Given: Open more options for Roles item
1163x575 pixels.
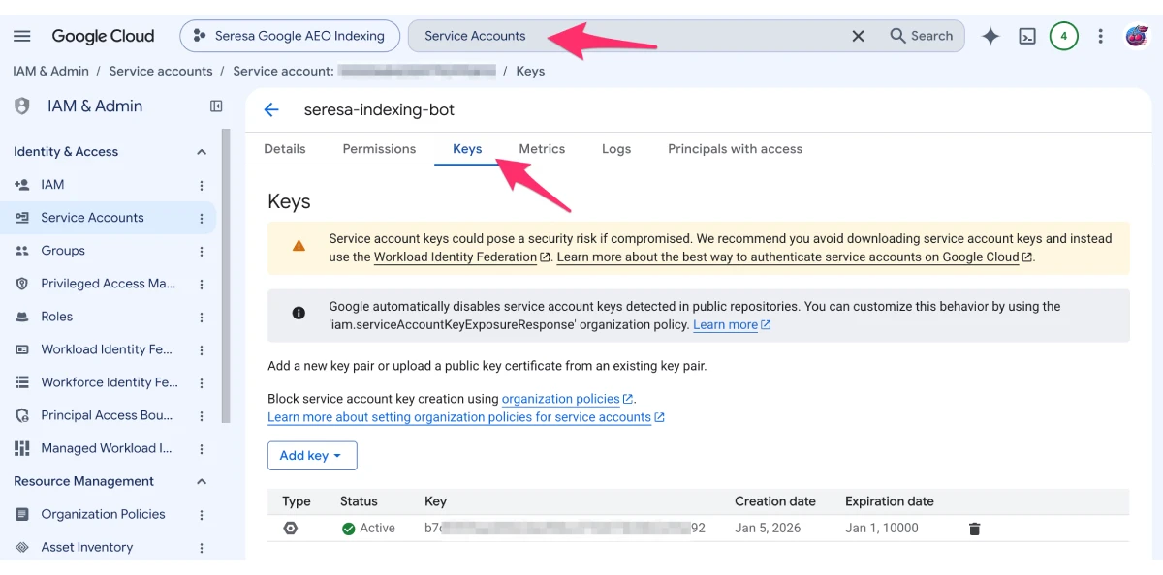Looking at the screenshot, I should coord(202,317).
